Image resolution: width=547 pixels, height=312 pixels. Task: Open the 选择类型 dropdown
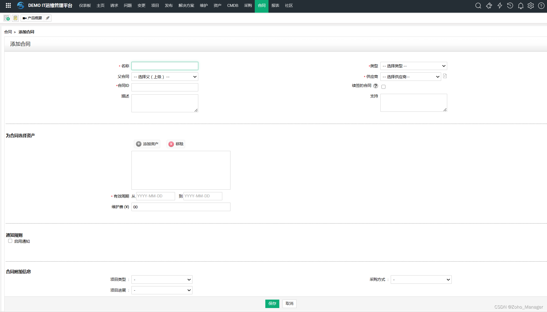pos(414,66)
